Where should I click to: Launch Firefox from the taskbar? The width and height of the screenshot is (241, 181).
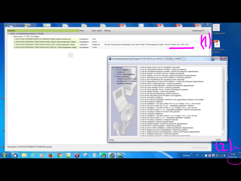[50, 155]
